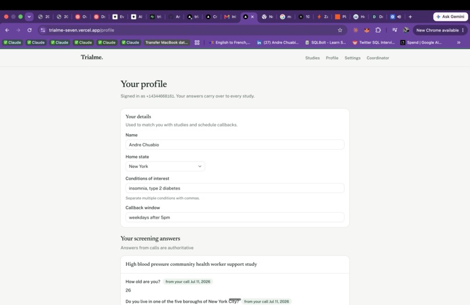Open '(27) Andre Chuabi...' LinkedIn bookmark
Viewport: 470px width, 305px height.
[278, 43]
